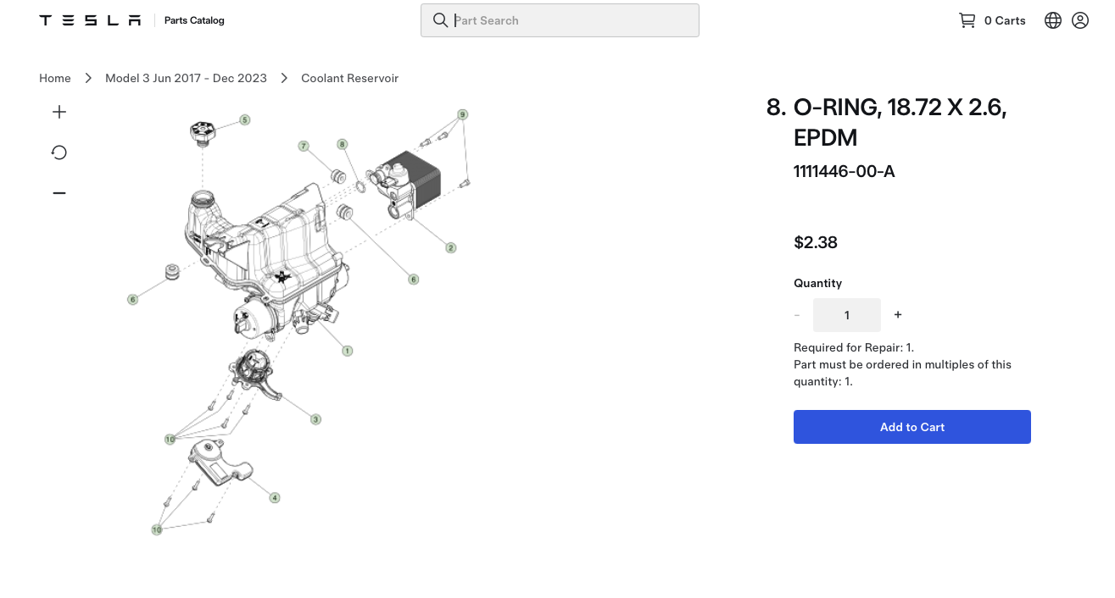Click the quantity input field
This screenshot has width=1115, height=598.
pos(847,315)
